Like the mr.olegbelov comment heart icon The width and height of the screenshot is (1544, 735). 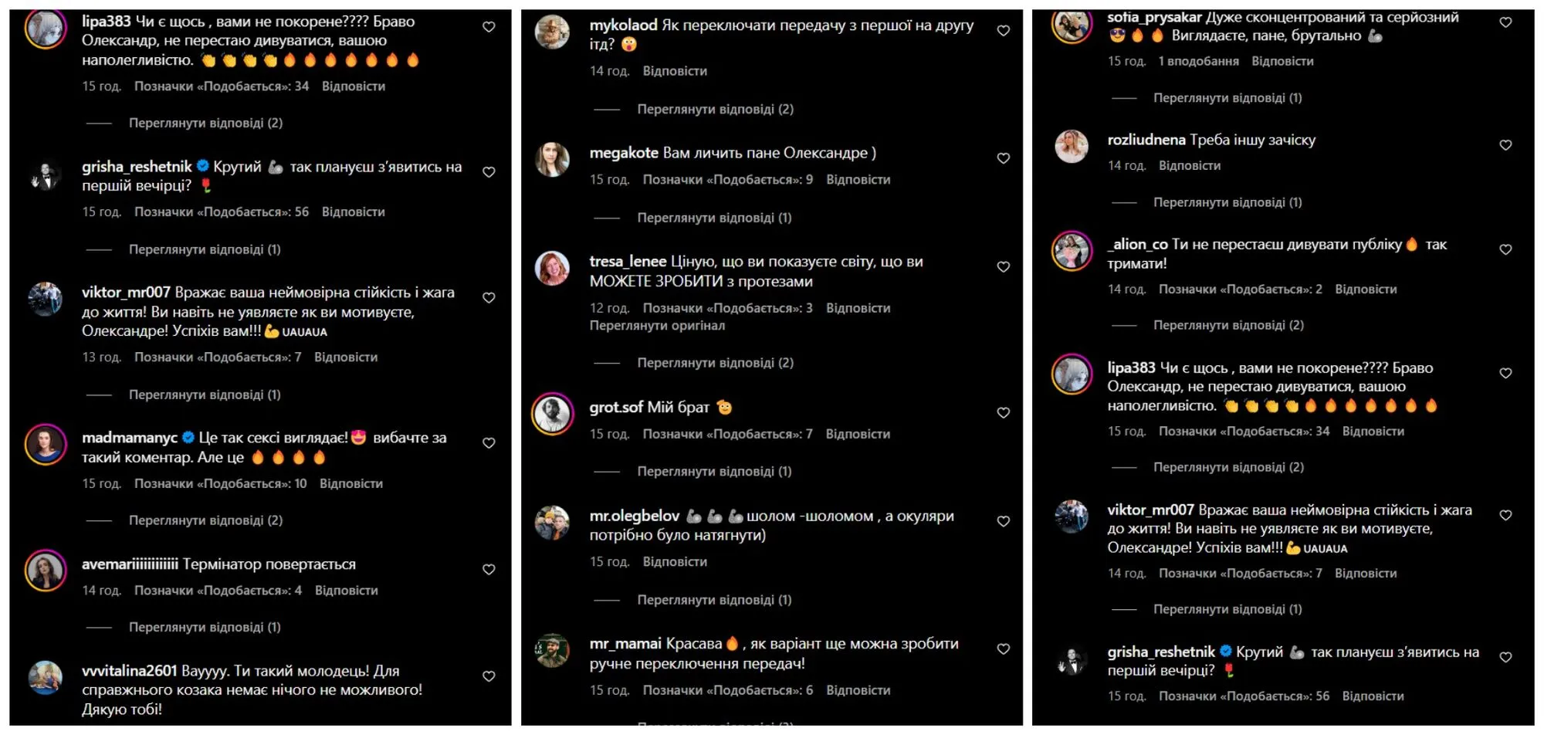[1003, 522]
